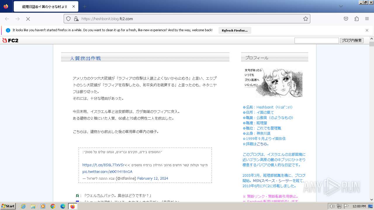Select the 職位：これでも管理職 line
Viewport: 374px width, 210px height.
point(262,128)
